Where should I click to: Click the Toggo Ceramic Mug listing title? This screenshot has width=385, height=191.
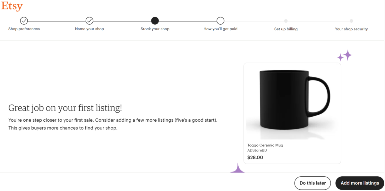tap(265, 145)
